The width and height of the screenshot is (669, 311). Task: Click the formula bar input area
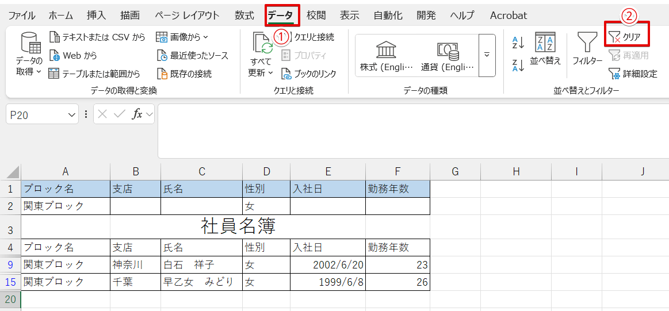(413, 131)
